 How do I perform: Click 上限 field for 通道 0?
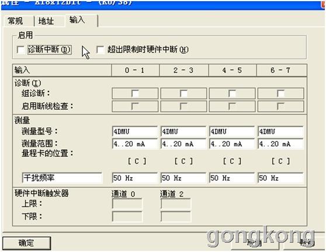pyautogui.click(x=127, y=204)
